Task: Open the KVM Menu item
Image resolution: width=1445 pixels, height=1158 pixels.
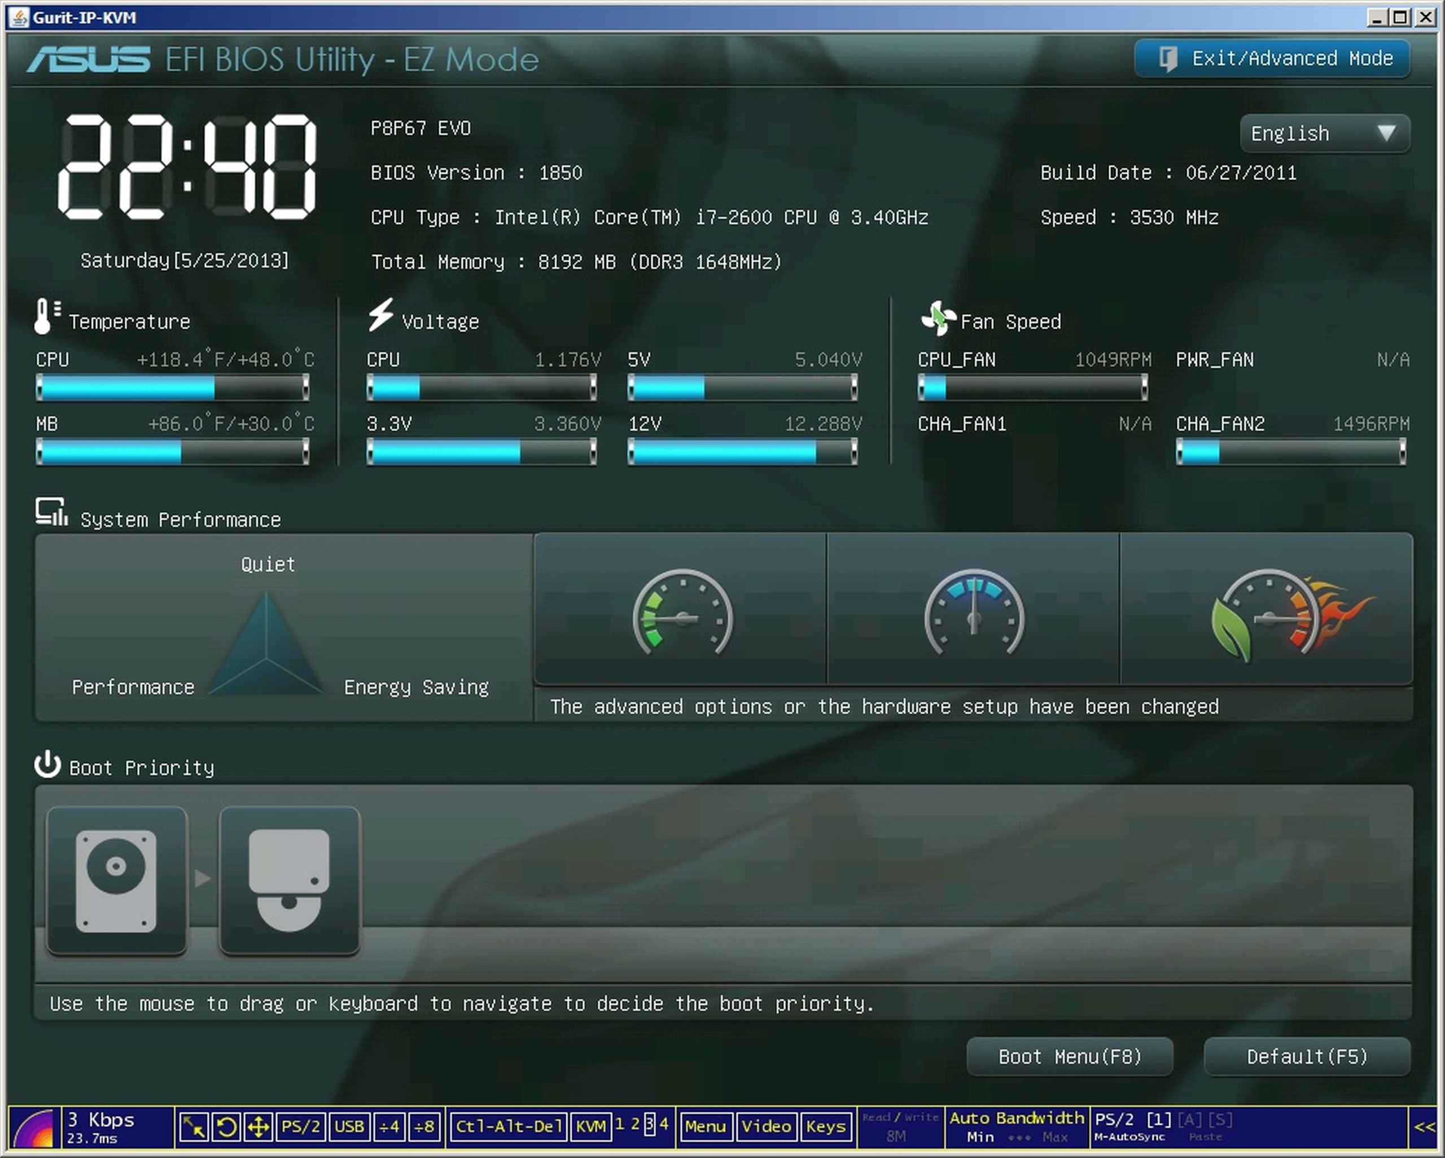Action: pos(705,1127)
